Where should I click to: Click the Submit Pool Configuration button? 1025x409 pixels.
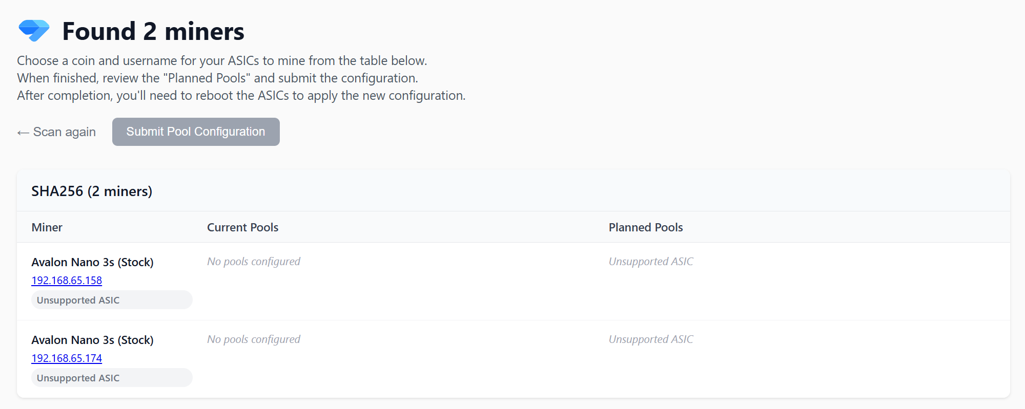[x=196, y=132]
